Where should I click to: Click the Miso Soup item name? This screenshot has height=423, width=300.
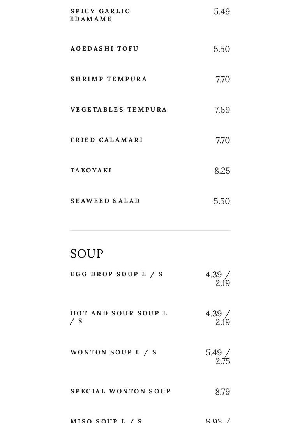click(x=106, y=421)
